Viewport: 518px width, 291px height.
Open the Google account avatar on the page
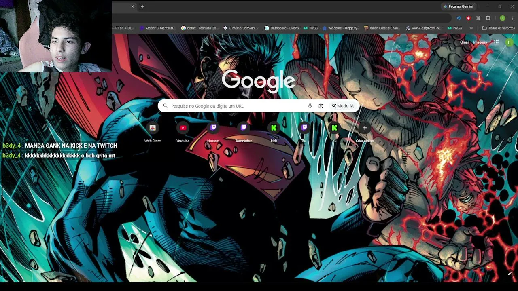pos(509,42)
